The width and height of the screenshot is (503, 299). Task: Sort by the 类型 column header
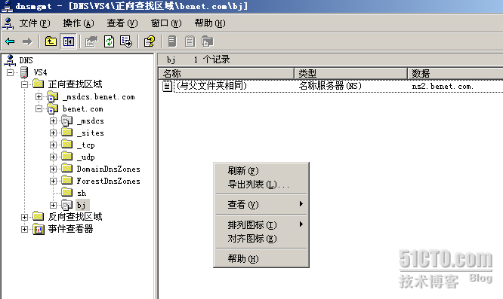tap(350, 74)
